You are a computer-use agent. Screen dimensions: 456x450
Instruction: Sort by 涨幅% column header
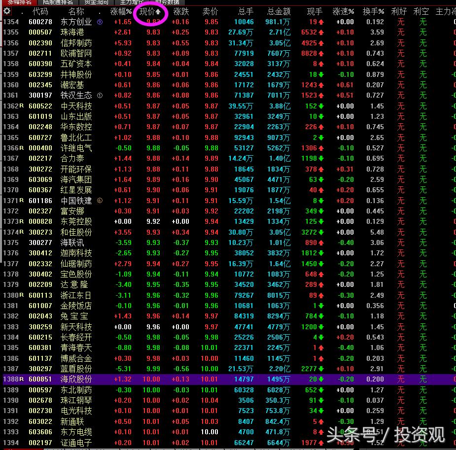point(121,12)
